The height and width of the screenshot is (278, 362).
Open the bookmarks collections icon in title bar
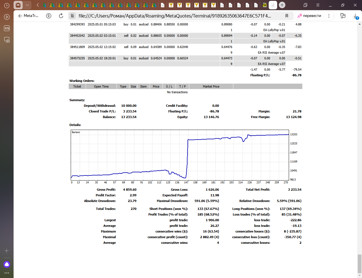(305, 5)
